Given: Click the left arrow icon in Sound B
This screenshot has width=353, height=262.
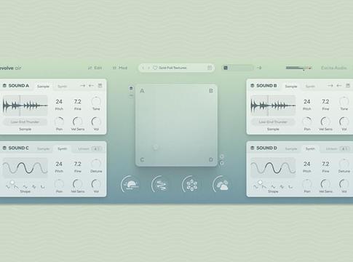Looking at the screenshot, I should 339,86.
